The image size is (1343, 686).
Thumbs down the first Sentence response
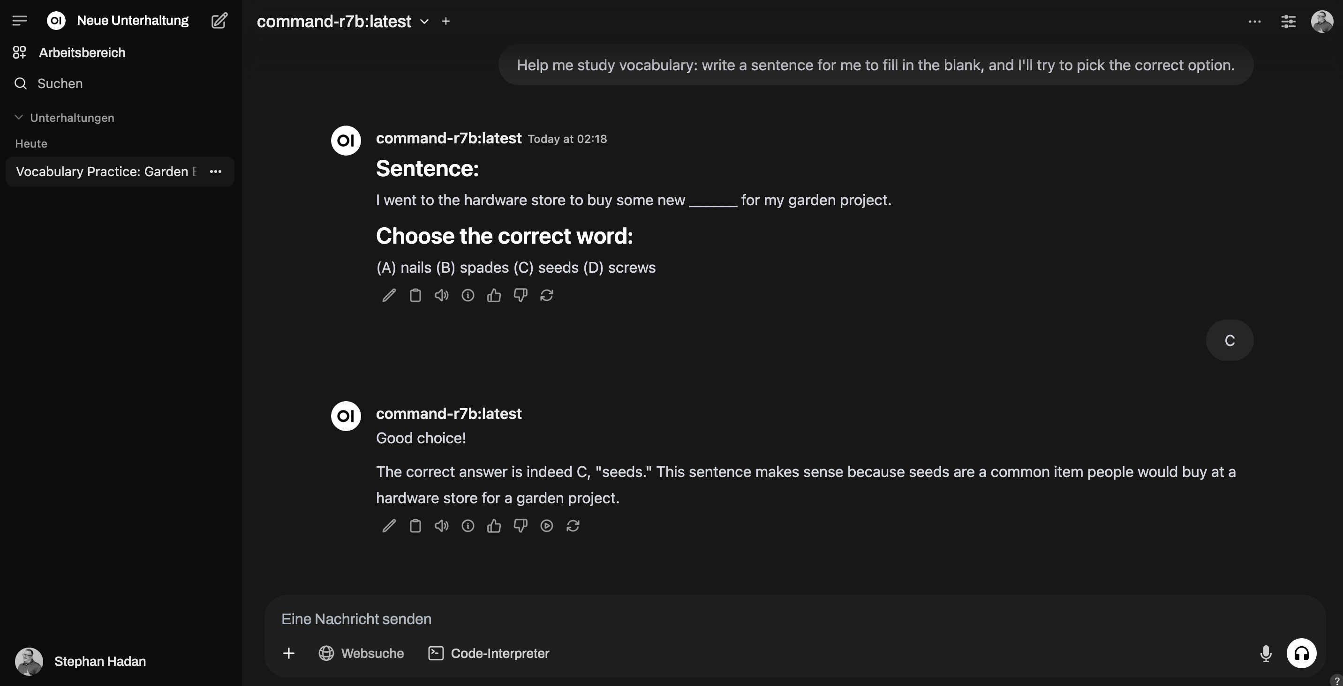(521, 295)
